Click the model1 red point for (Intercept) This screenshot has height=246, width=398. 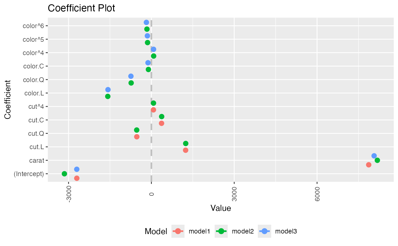(x=77, y=178)
